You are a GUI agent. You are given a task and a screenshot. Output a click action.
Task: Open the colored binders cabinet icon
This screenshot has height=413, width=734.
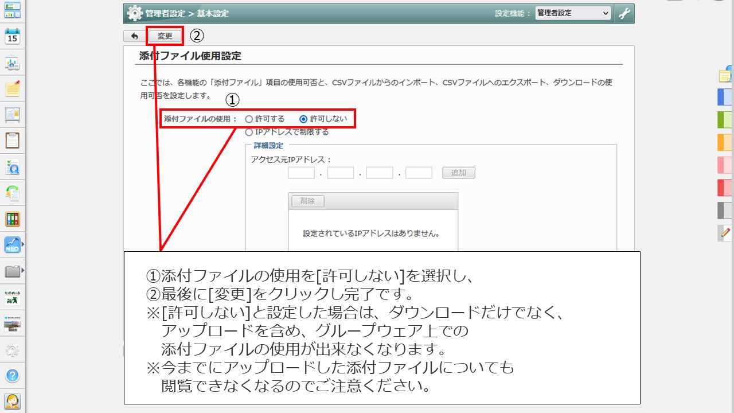tap(13, 219)
